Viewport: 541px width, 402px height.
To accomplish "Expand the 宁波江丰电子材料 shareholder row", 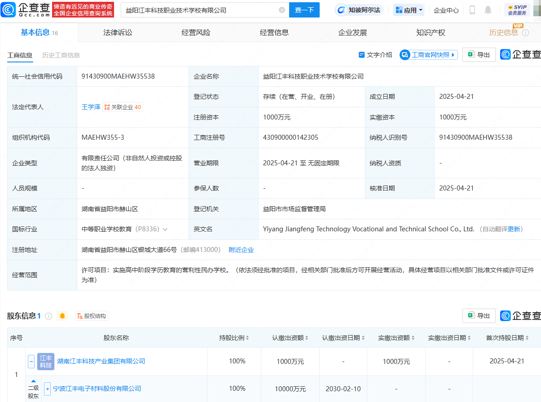I will click(x=47, y=389).
